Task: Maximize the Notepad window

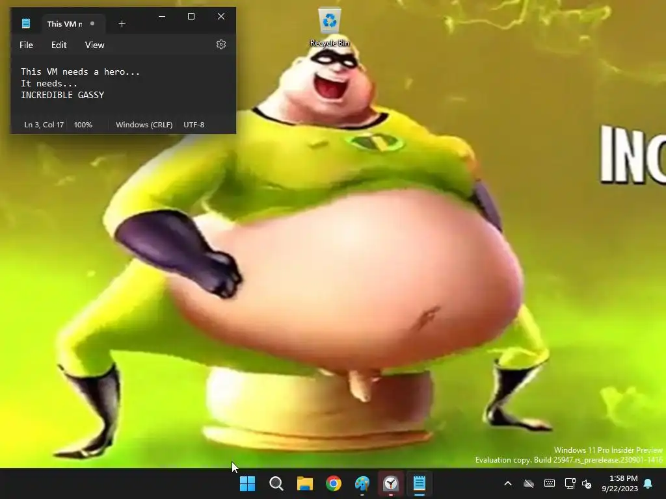Action: (191, 16)
